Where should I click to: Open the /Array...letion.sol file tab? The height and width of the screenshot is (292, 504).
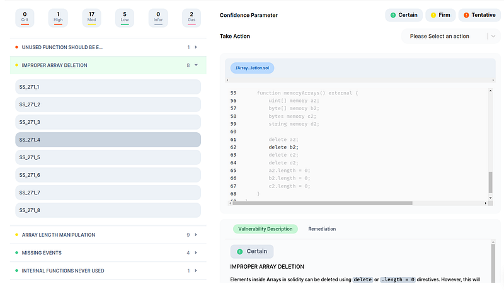[x=252, y=68]
